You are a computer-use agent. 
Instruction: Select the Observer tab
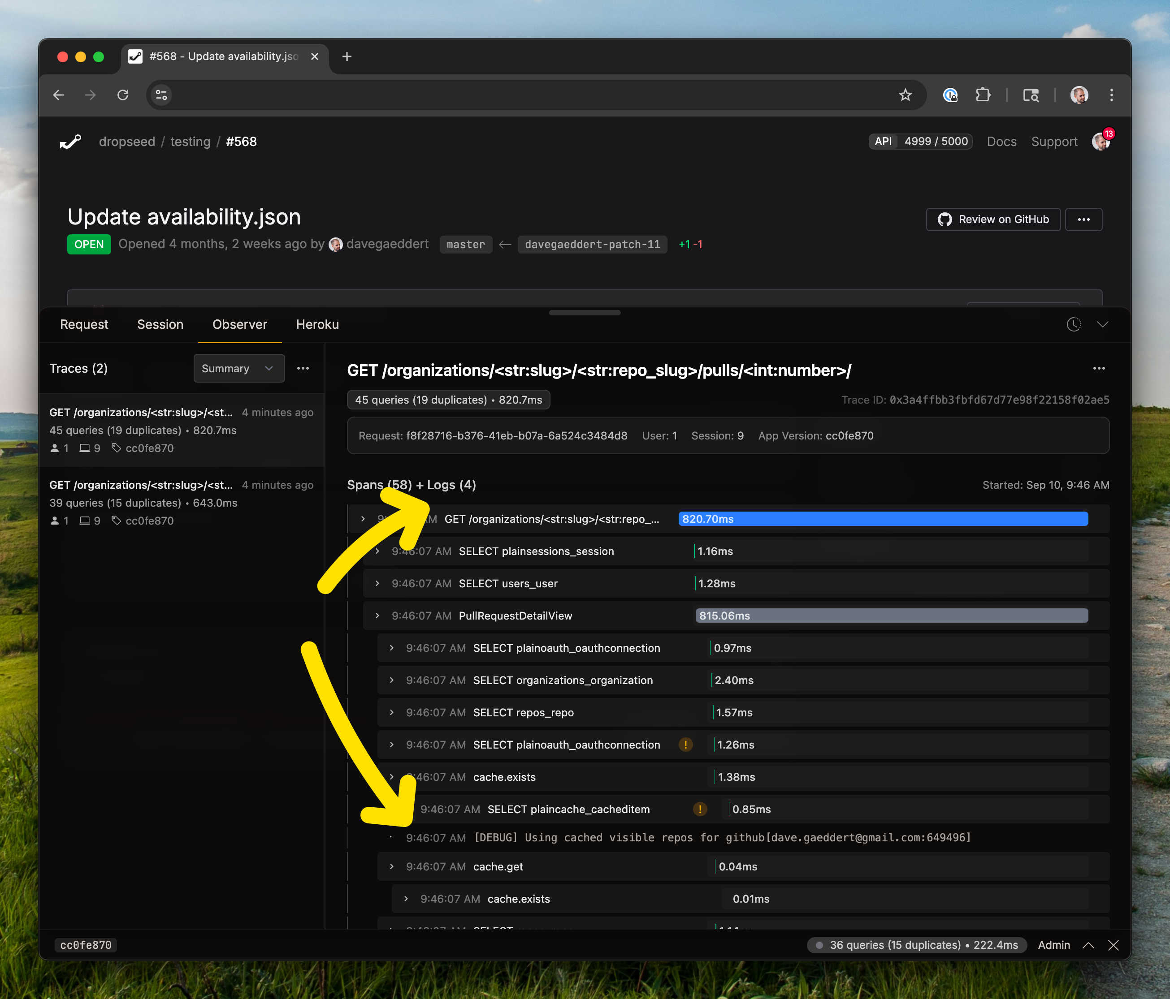pos(239,324)
